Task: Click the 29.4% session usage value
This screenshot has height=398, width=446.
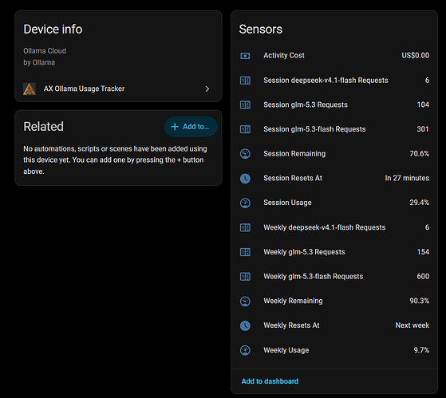Action: [419, 203]
